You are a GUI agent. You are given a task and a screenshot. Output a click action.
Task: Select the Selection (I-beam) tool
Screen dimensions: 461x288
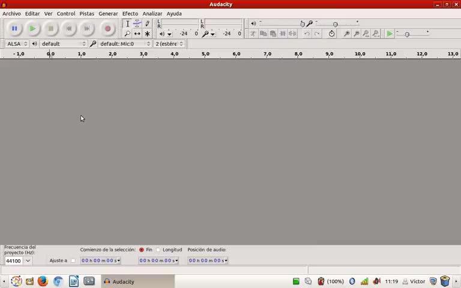(127, 23)
